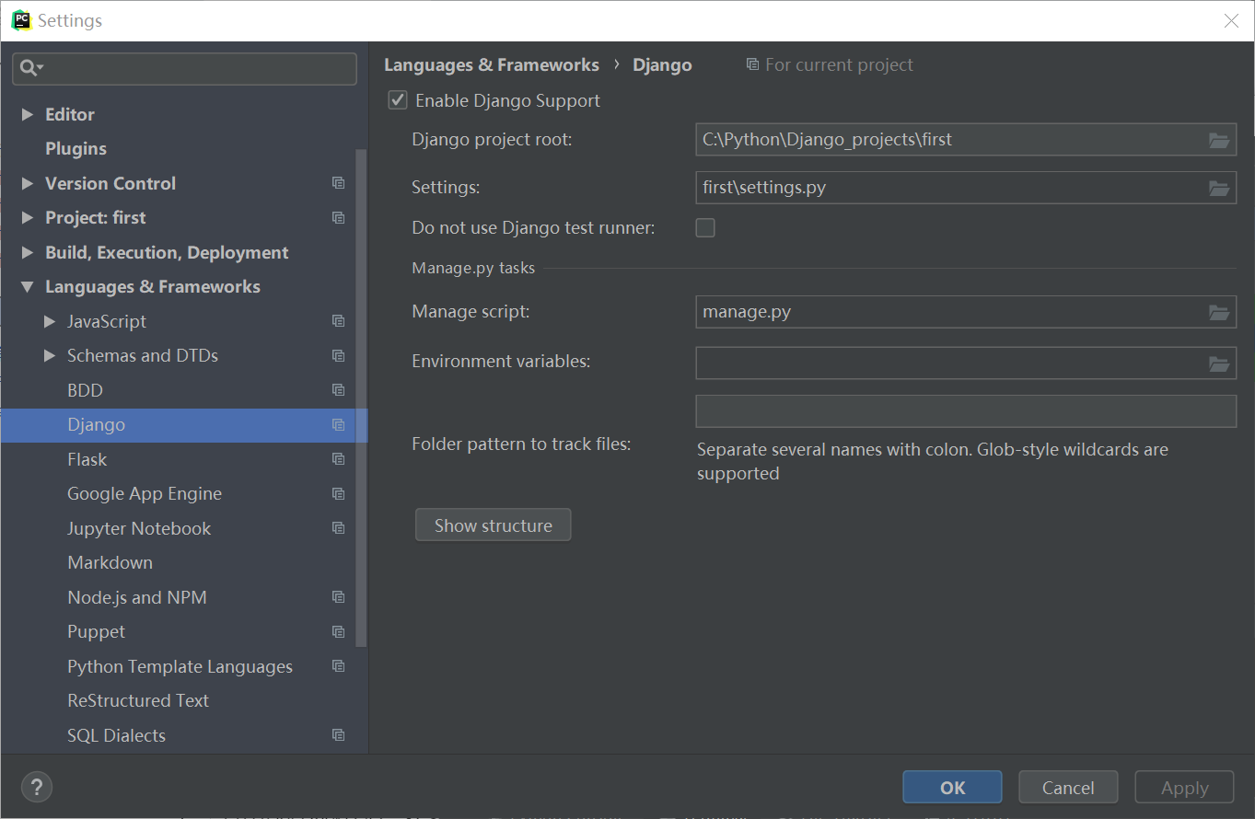The width and height of the screenshot is (1255, 819).
Task: Expand the Version Control section
Action: click(28, 184)
